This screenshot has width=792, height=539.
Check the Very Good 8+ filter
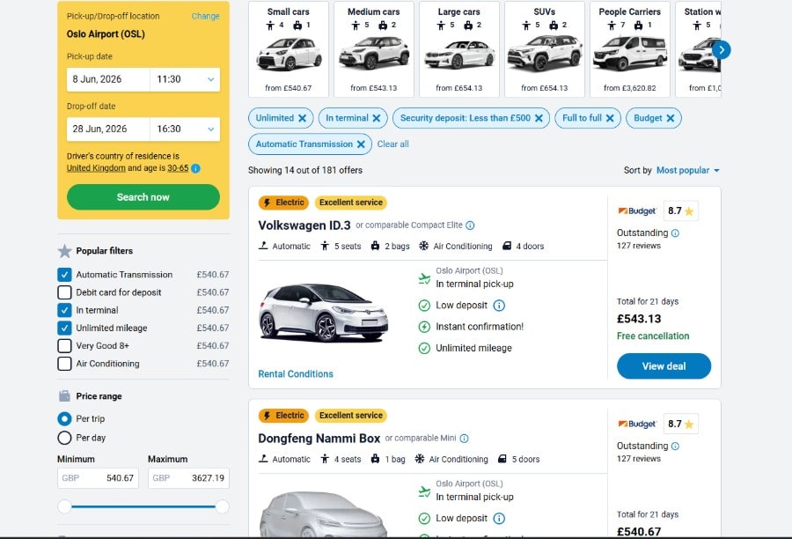coord(64,346)
